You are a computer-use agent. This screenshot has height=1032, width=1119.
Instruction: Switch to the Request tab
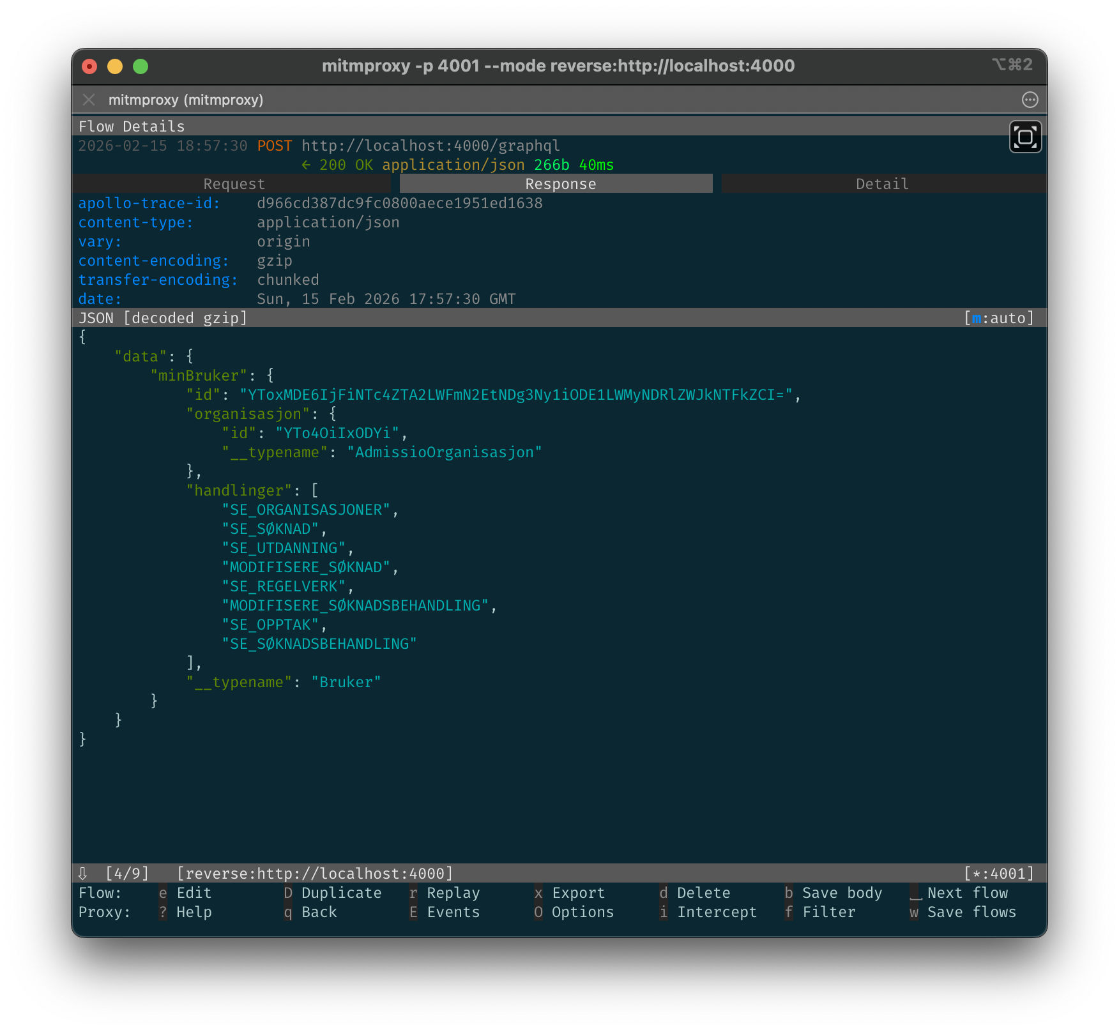(x=234, y=184)
